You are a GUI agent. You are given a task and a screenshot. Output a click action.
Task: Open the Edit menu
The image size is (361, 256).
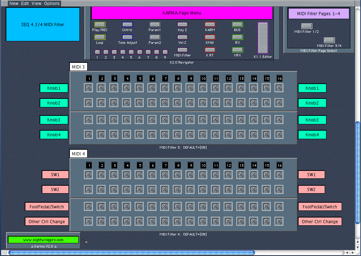pos(25,4)
